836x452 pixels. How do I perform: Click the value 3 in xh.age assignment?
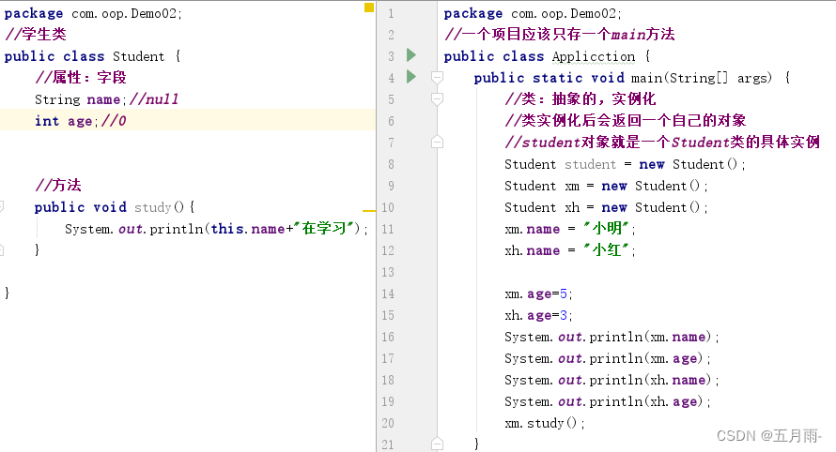[564, 315]
